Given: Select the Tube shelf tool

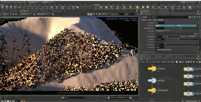Looking at the screenshot, I should tap(11, 8).
